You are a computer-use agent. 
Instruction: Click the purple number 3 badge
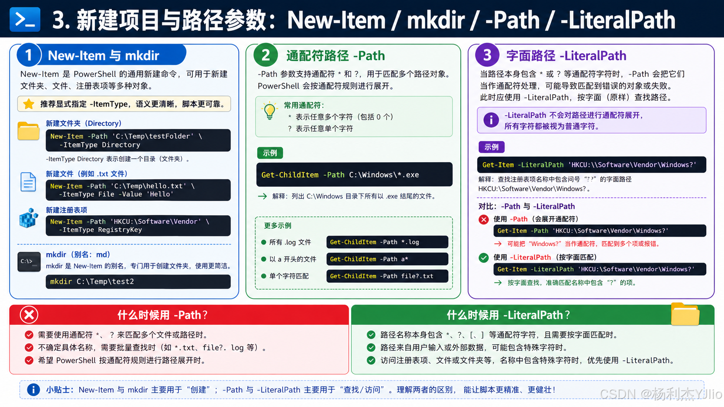click(x=487, y=55)
